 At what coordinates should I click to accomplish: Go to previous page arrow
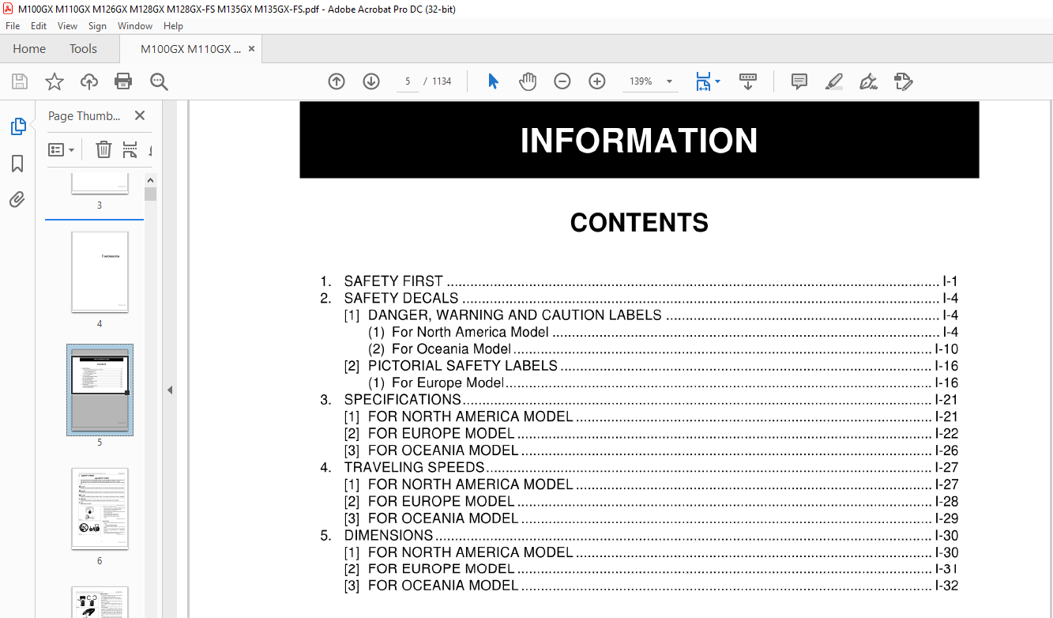coord(337,81)
